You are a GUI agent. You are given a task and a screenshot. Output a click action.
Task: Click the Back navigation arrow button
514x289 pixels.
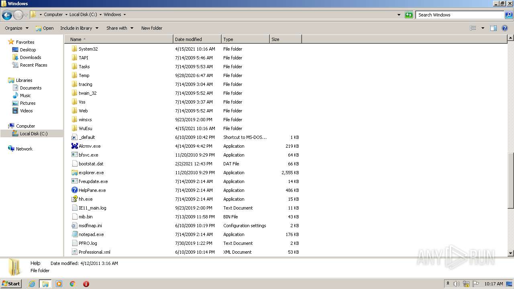click(x=7, y=15)
